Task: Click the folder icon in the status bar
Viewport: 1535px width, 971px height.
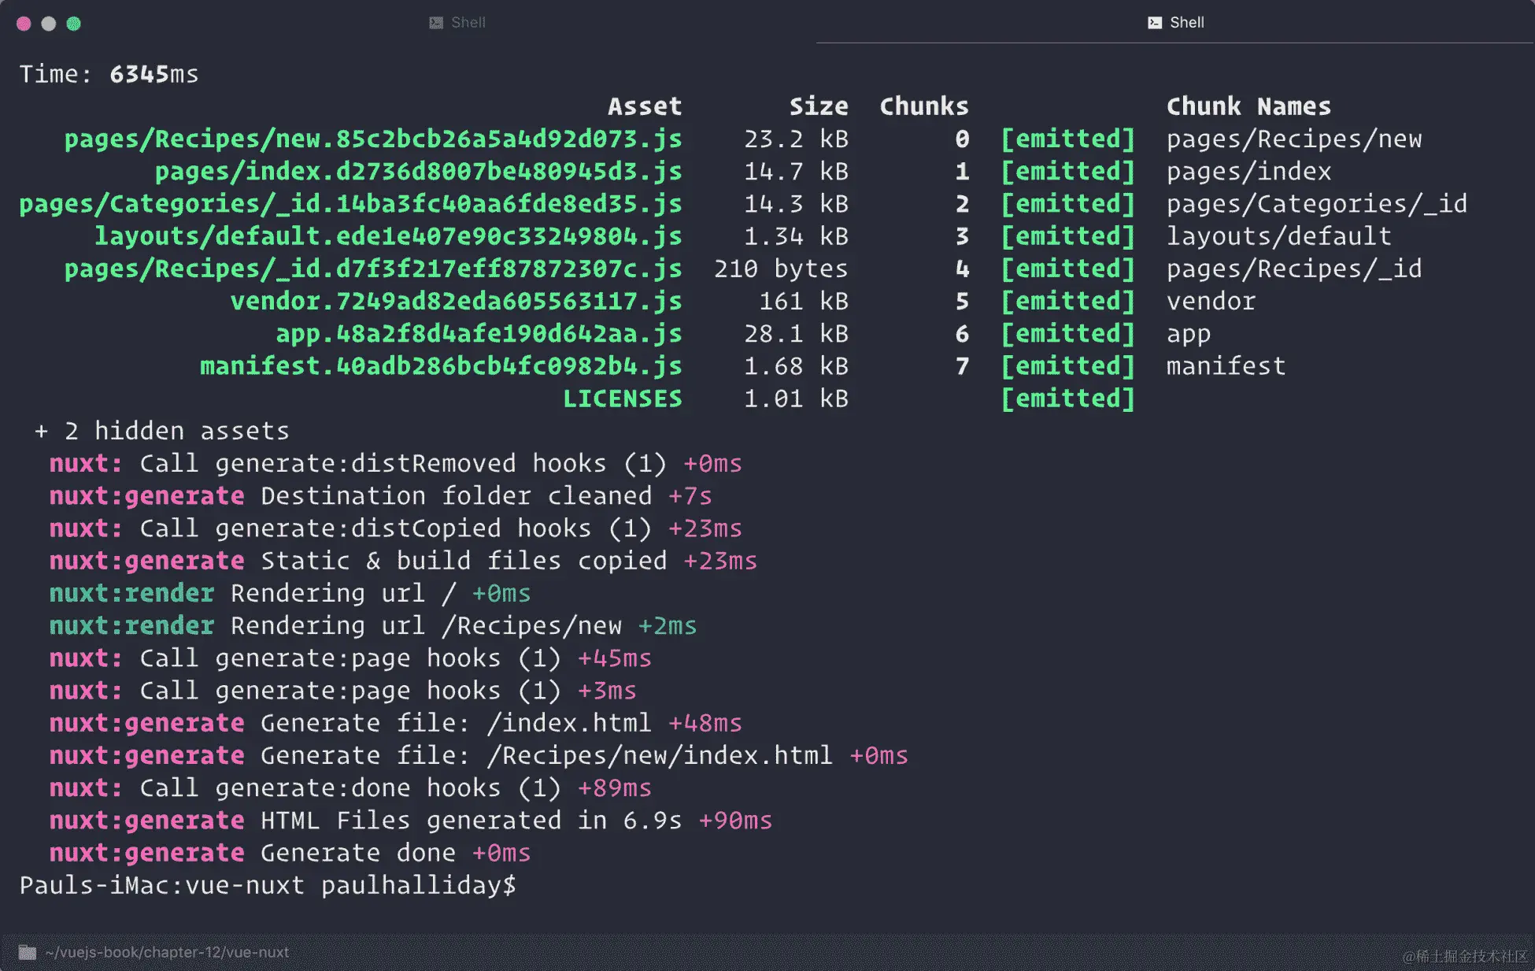Action: (x=28, y=952)
